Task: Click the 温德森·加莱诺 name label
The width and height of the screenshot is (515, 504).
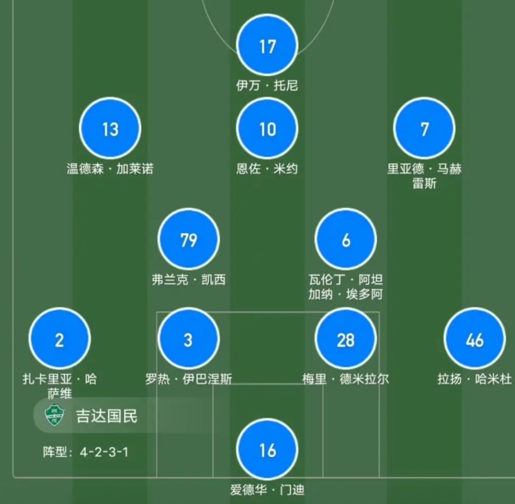Action: [110, 169]
